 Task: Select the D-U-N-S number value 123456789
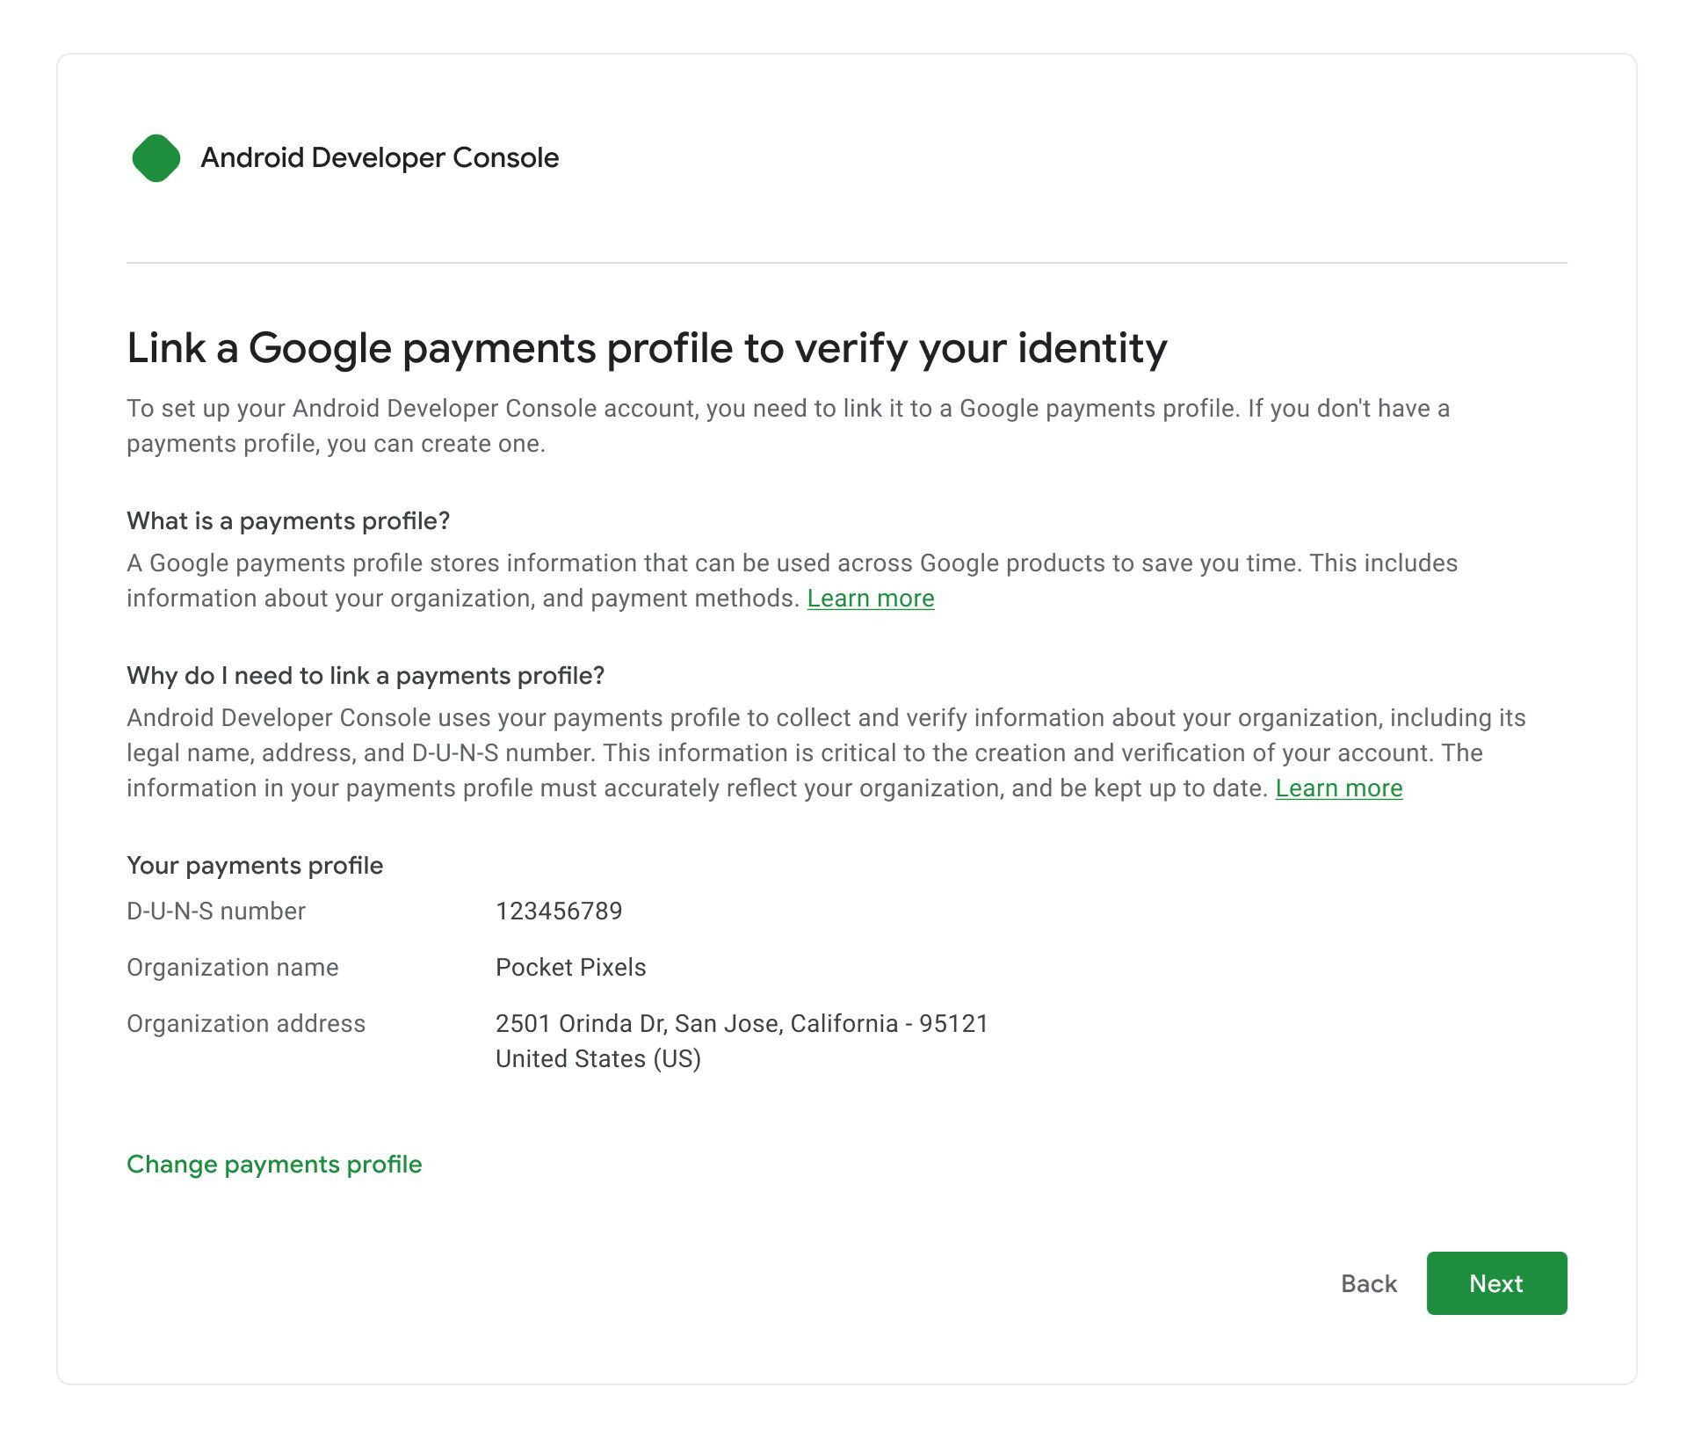tap(559, 911)
